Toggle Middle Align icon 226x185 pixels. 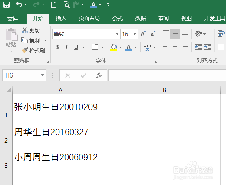[175, 34]
